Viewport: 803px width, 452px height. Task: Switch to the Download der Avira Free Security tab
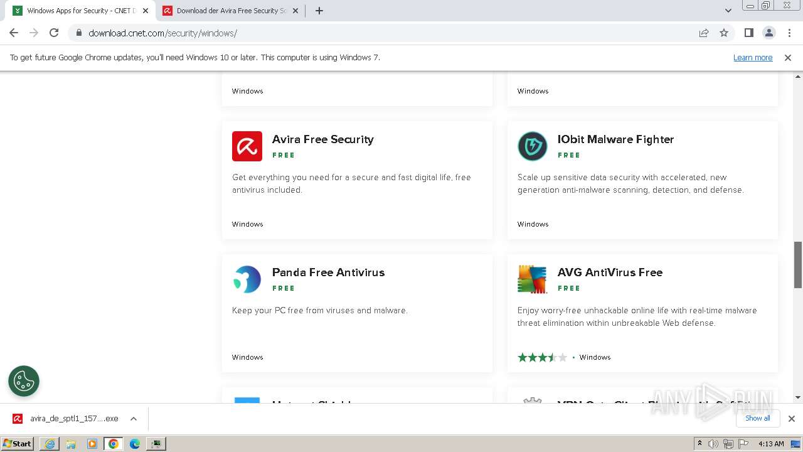[231, 11]
